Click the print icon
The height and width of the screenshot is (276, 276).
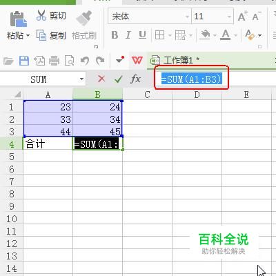(x=55, y=61)
